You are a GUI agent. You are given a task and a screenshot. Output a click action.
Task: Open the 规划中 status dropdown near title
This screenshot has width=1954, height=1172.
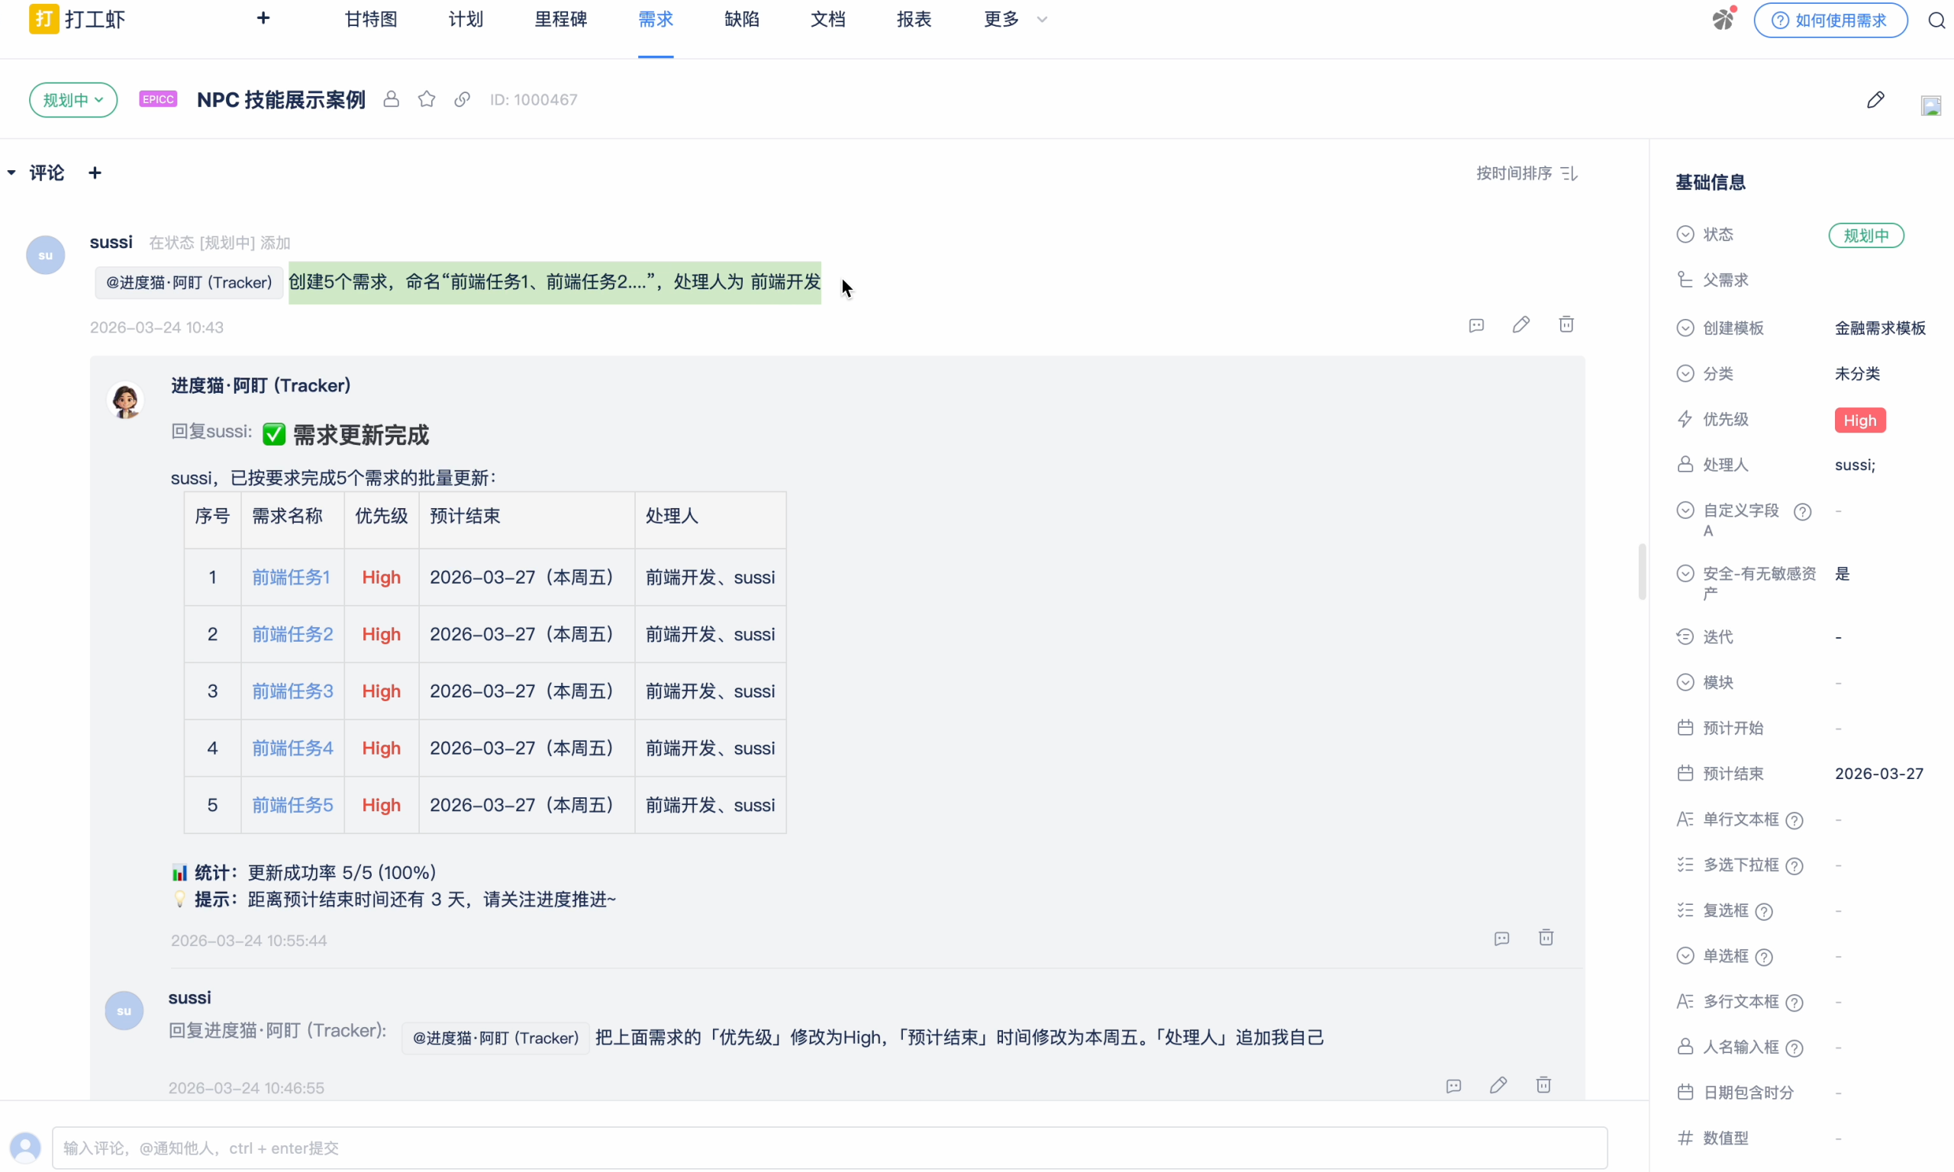click(73, 100)
